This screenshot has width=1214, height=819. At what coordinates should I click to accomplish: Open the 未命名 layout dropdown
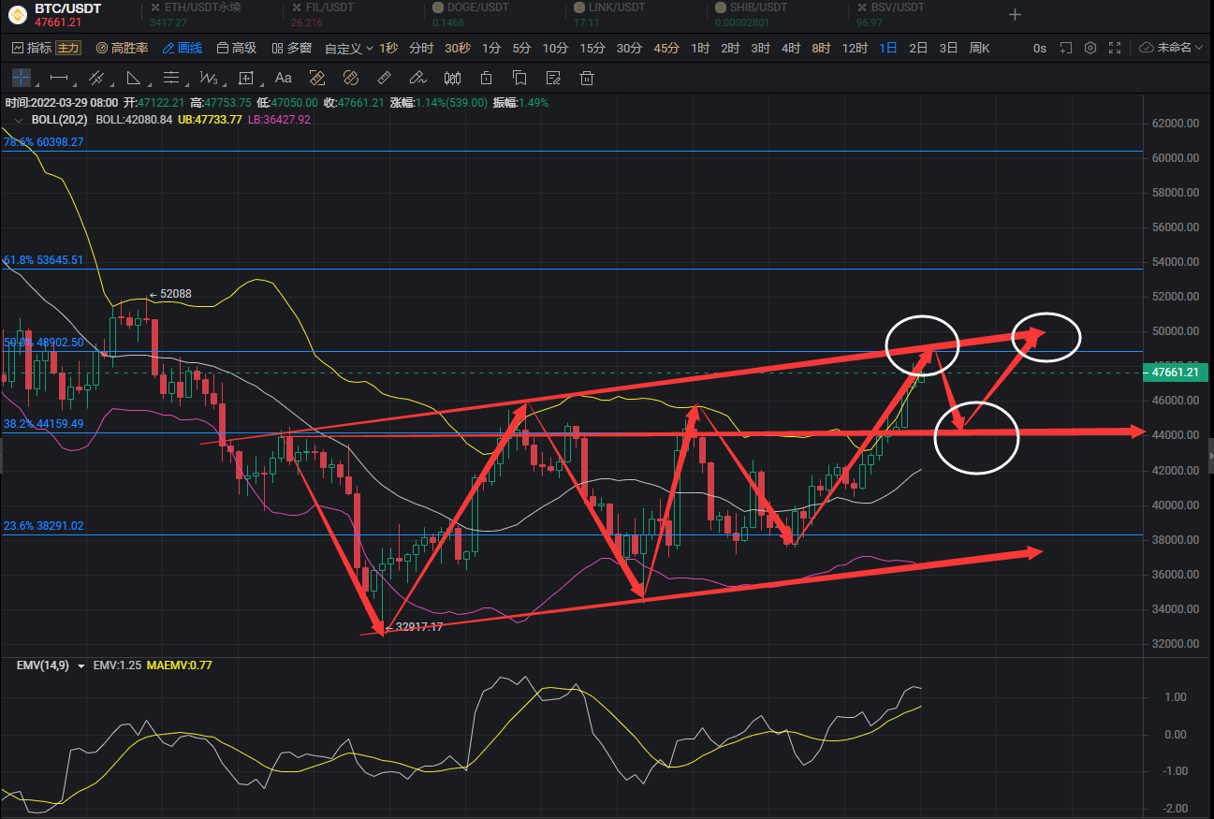[1172, 48]
